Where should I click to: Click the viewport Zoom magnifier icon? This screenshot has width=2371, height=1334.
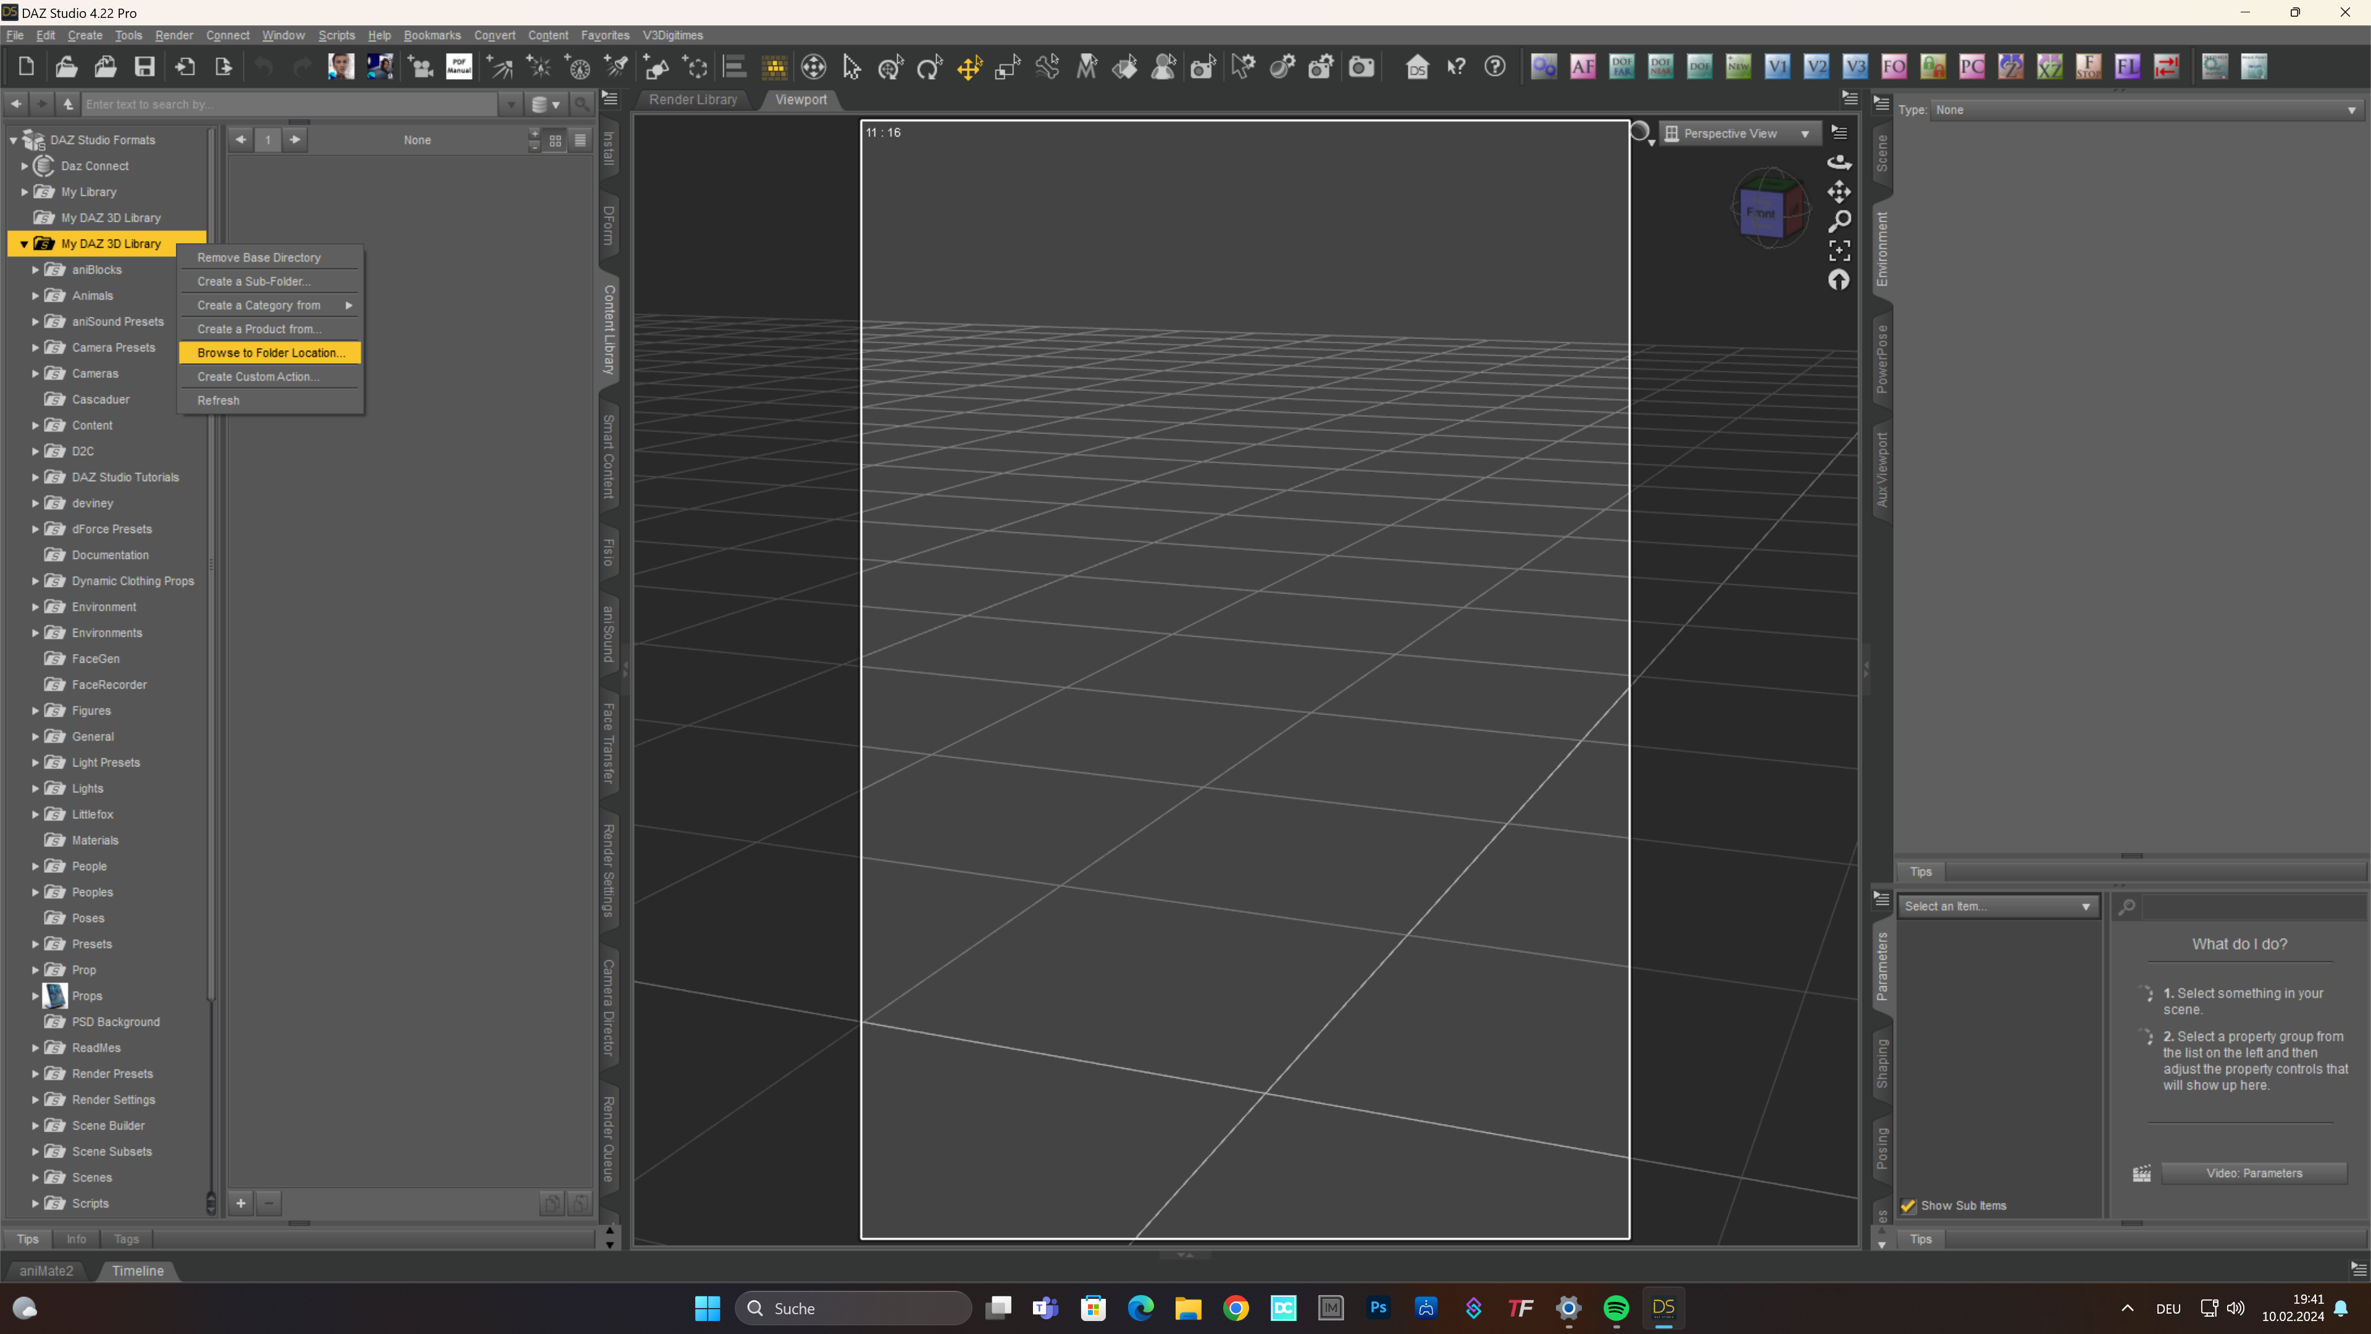coord(1838,221)
